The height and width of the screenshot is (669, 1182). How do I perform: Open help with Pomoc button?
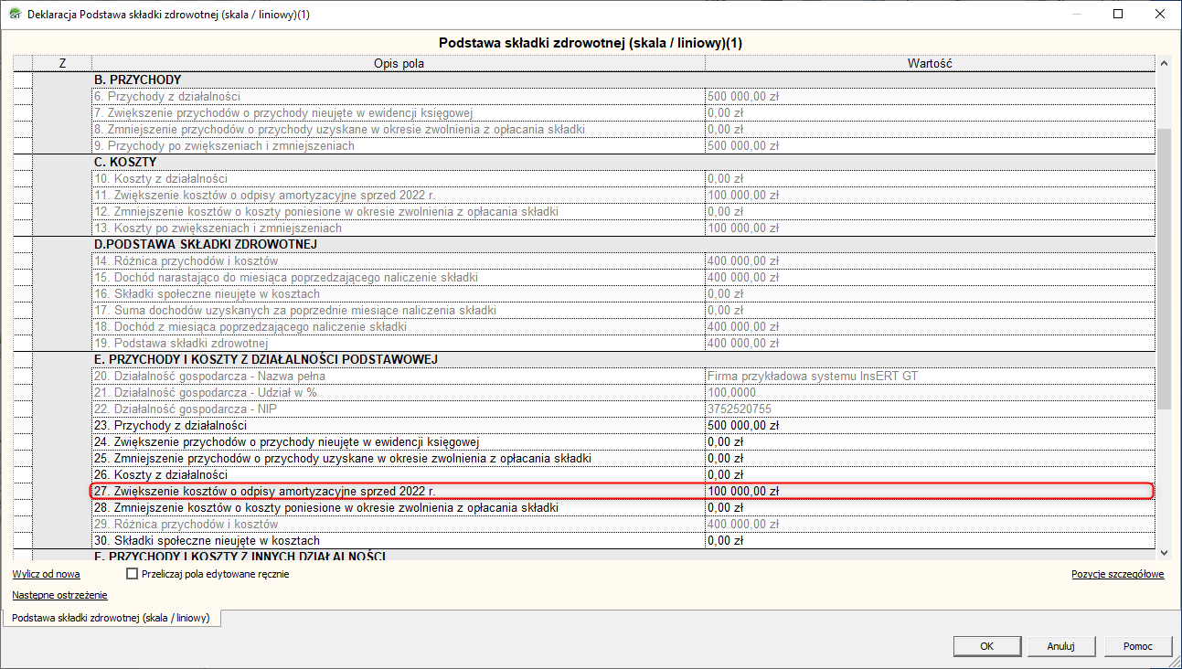tap(1137, 645)
